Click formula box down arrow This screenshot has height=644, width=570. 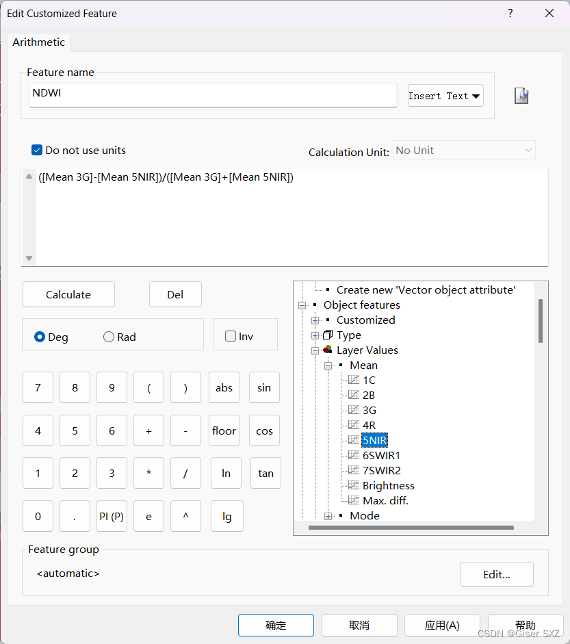[x=29, y=258]
